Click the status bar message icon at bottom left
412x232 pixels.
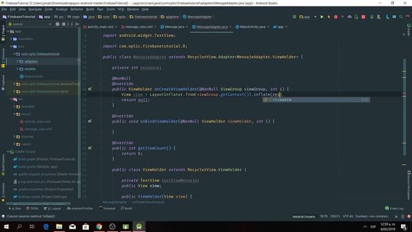coord(3,217)
